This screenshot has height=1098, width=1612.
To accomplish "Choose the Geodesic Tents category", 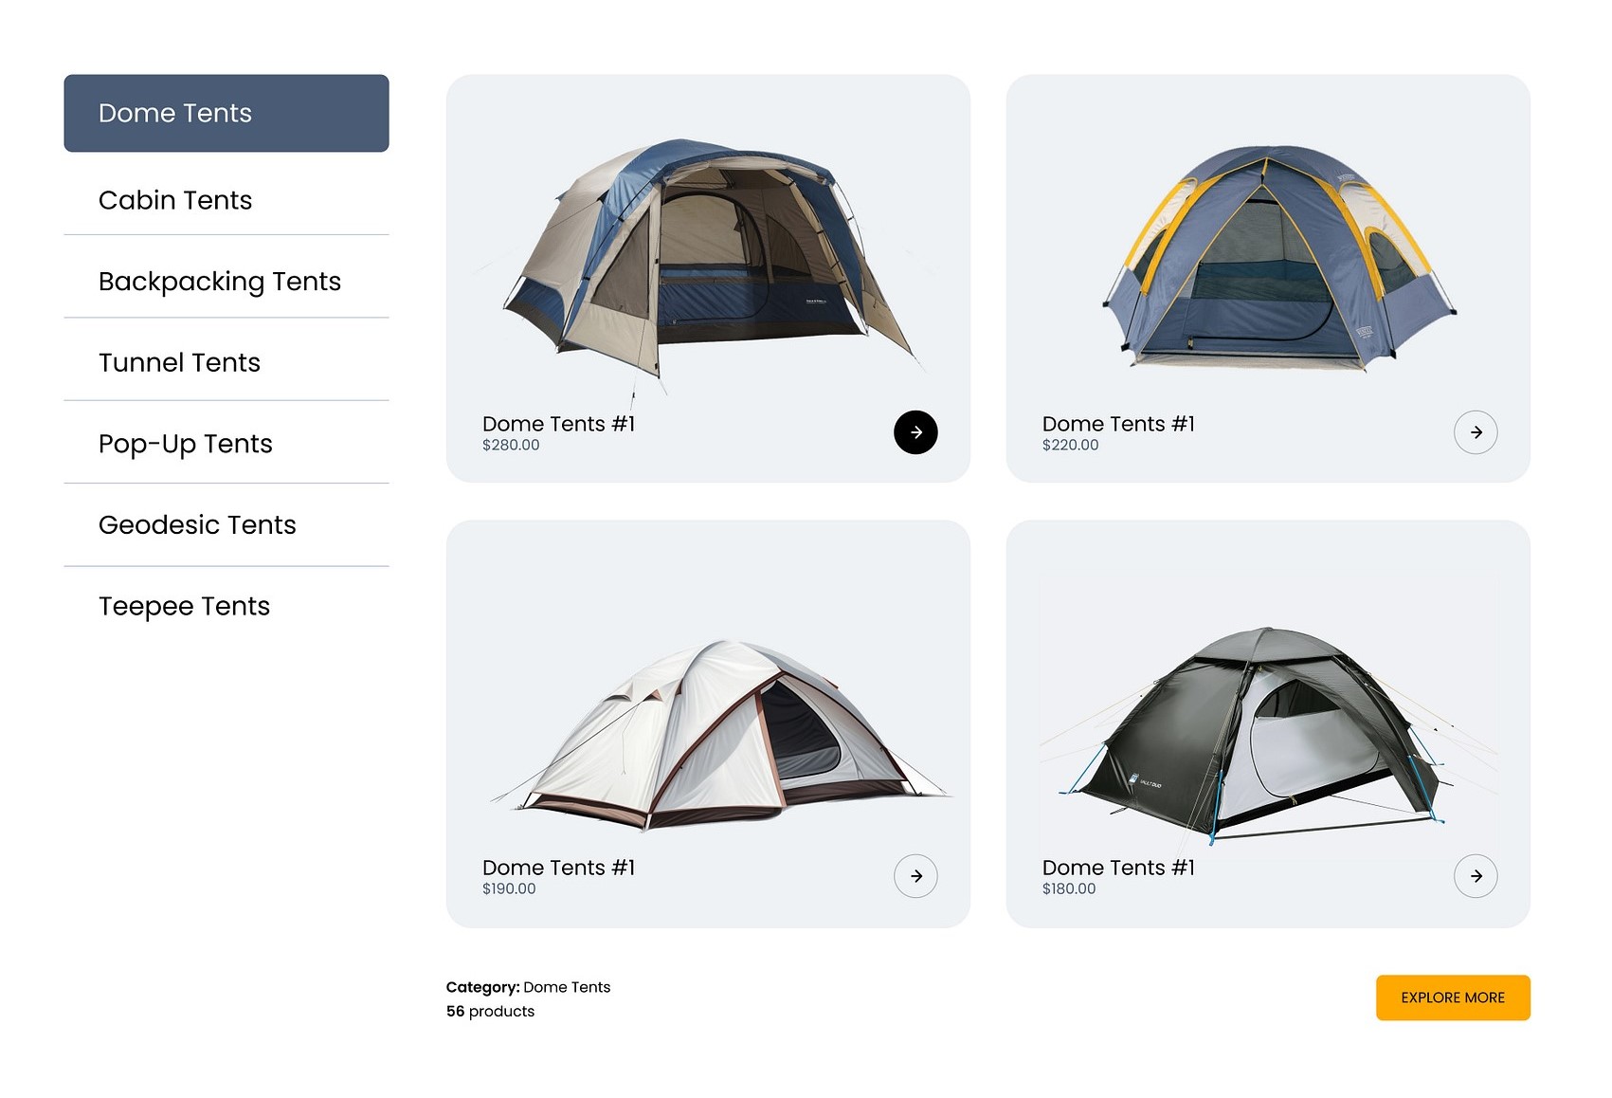I will point(197,525).
